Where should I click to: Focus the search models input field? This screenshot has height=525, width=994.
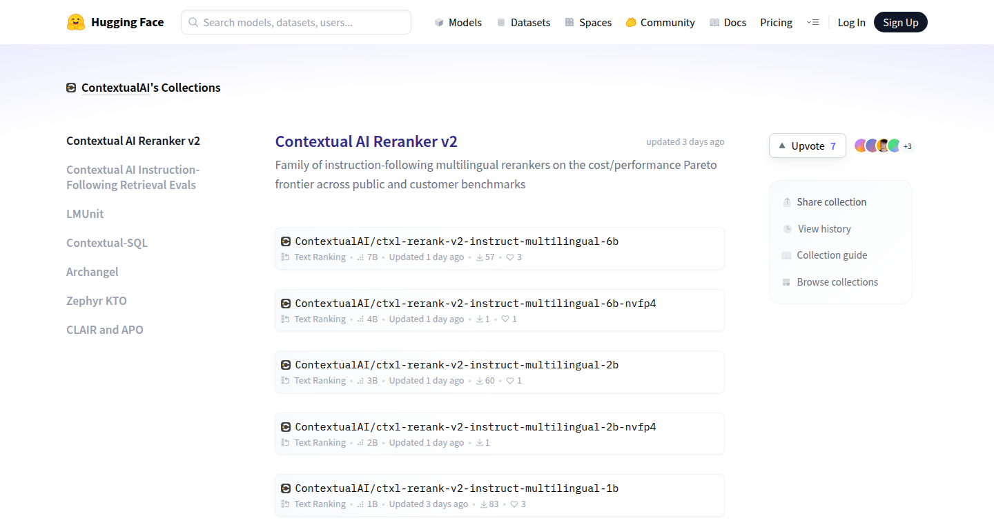(296, 22)
